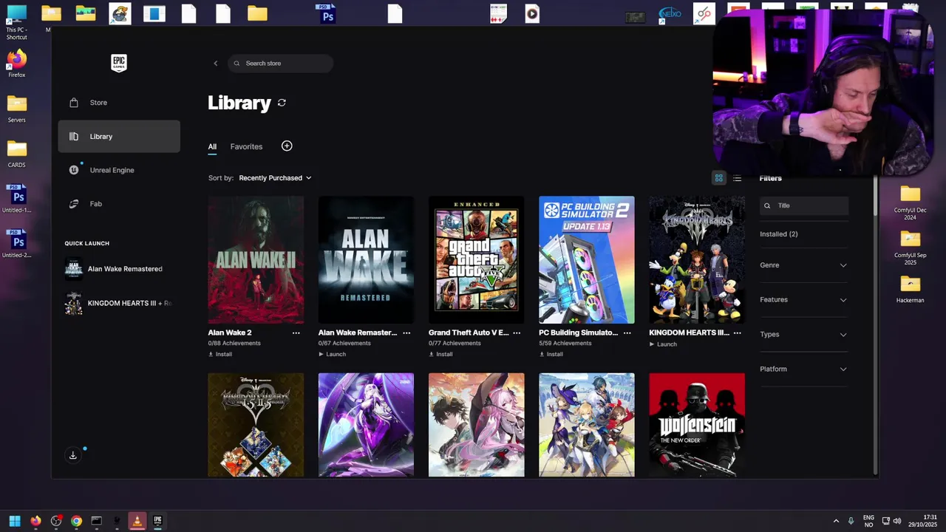Expand the Platform filter

pos(803,369)
